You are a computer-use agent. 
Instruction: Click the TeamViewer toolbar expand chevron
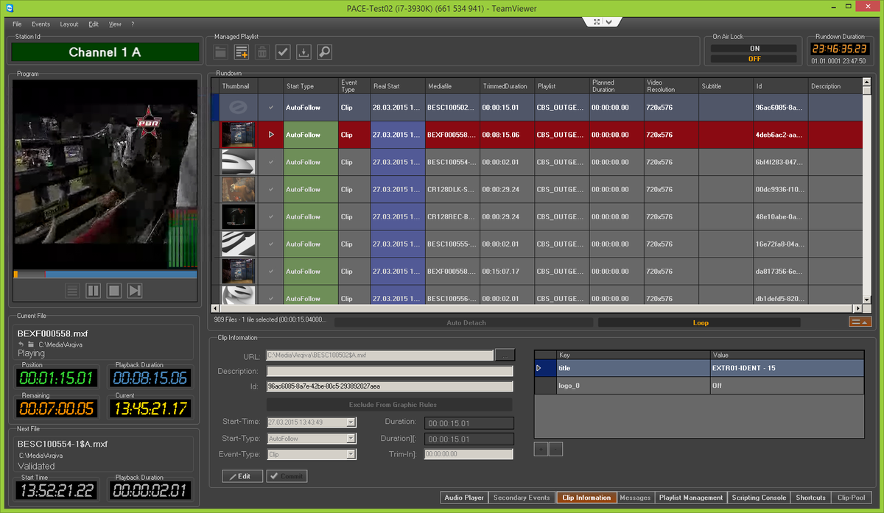click(x=609, y=21)
